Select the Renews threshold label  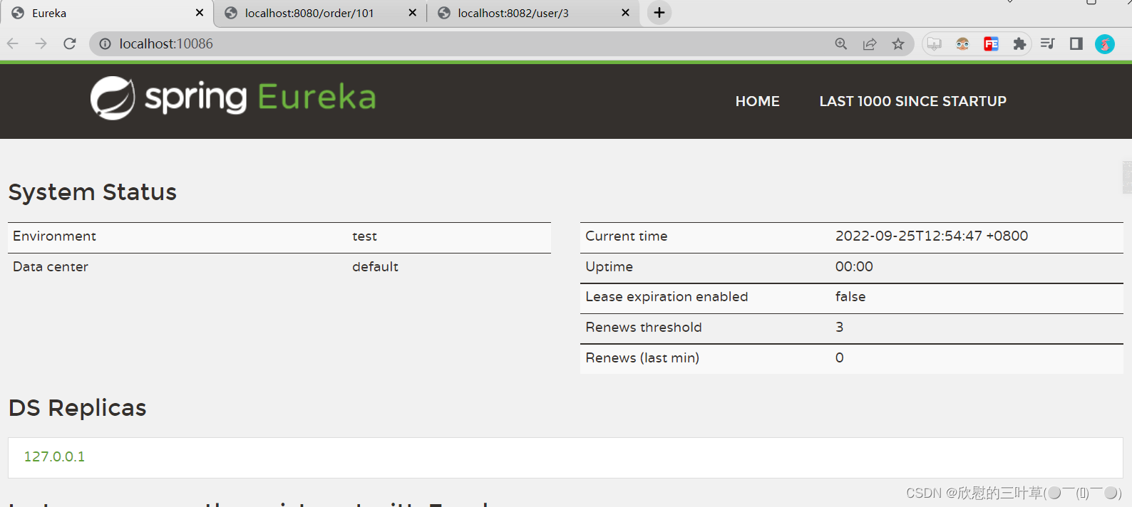(x=644, y=328)
